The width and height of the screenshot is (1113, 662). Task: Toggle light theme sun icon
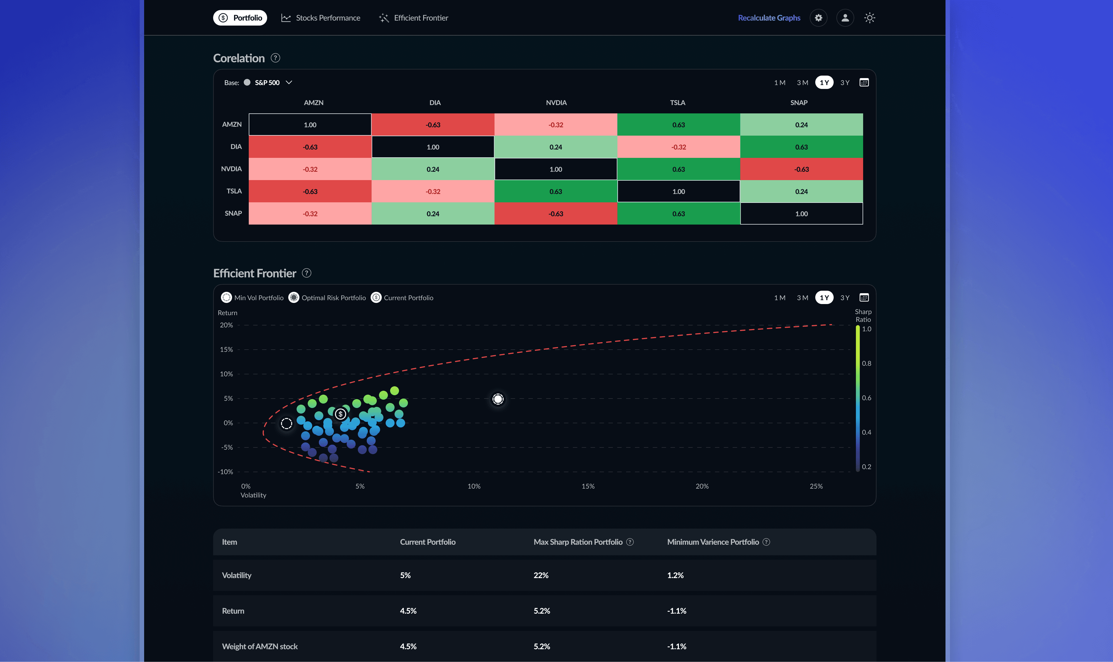869,18
